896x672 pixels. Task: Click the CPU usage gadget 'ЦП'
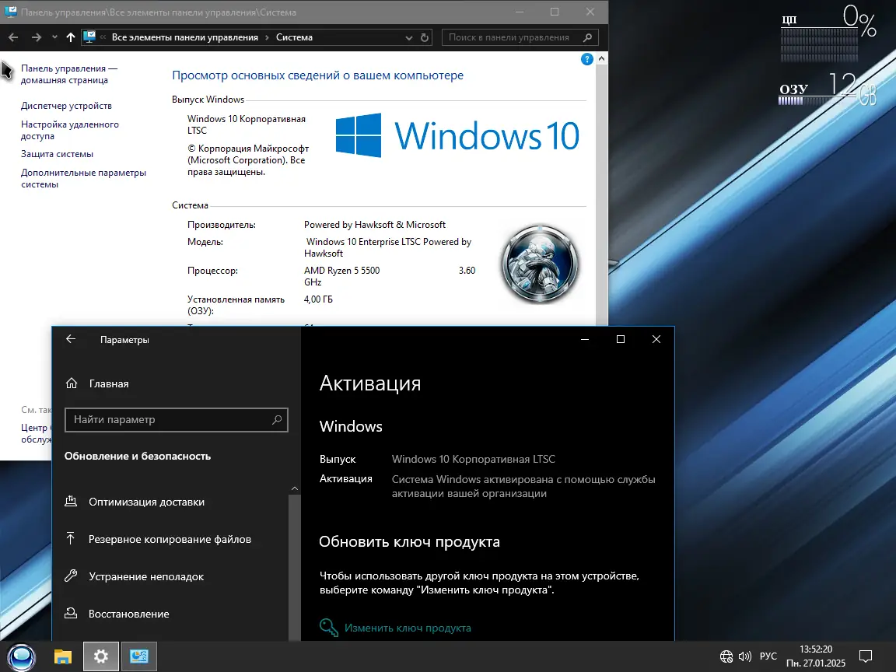828,33
